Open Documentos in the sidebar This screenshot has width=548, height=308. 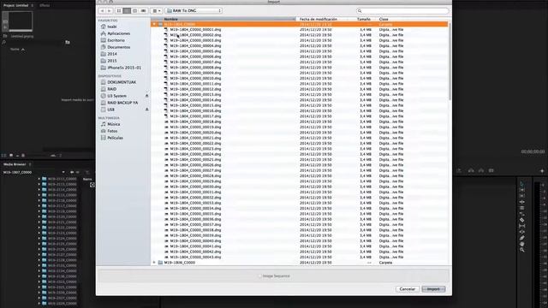click(119, 47)
